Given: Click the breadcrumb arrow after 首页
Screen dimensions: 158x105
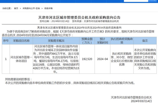Looking at the screenshot, I should click(x=21, y=9).
